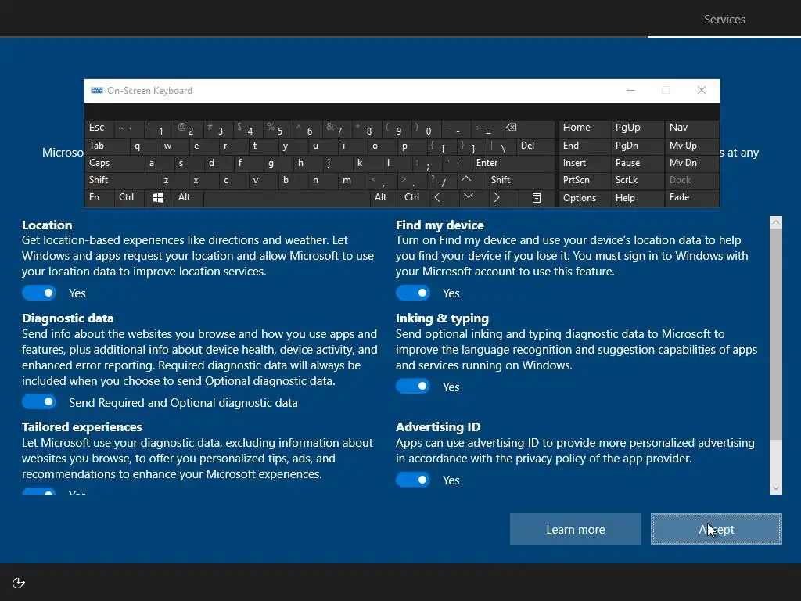Click the context menu key on keyboard
This screenshot has height=601, width=801.
(537, 198)
